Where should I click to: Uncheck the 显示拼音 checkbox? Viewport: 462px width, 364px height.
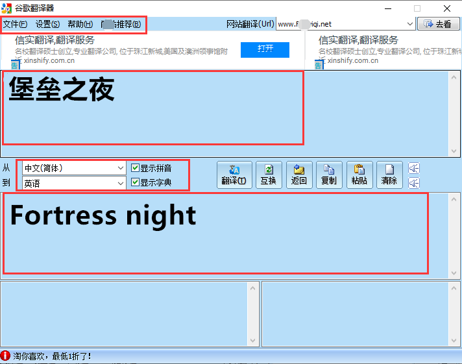click(135, 168)
